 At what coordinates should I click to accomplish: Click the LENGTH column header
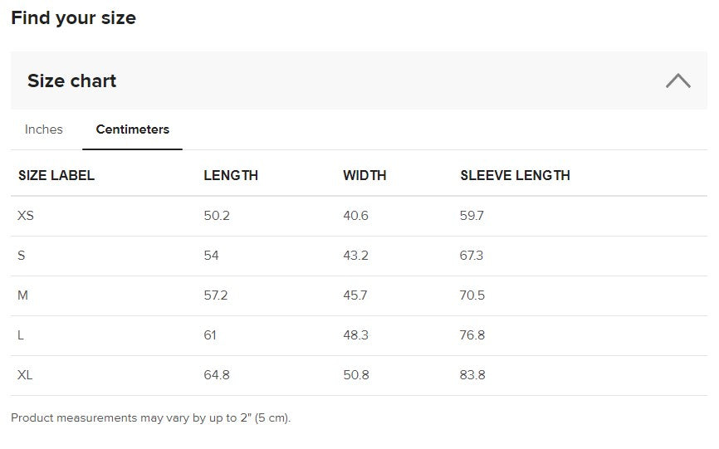(x=231, y=175)
